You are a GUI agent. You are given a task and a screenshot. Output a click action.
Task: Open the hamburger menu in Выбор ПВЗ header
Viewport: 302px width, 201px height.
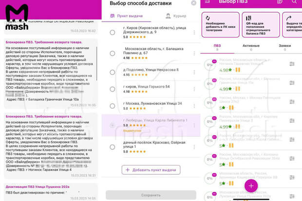207,2
